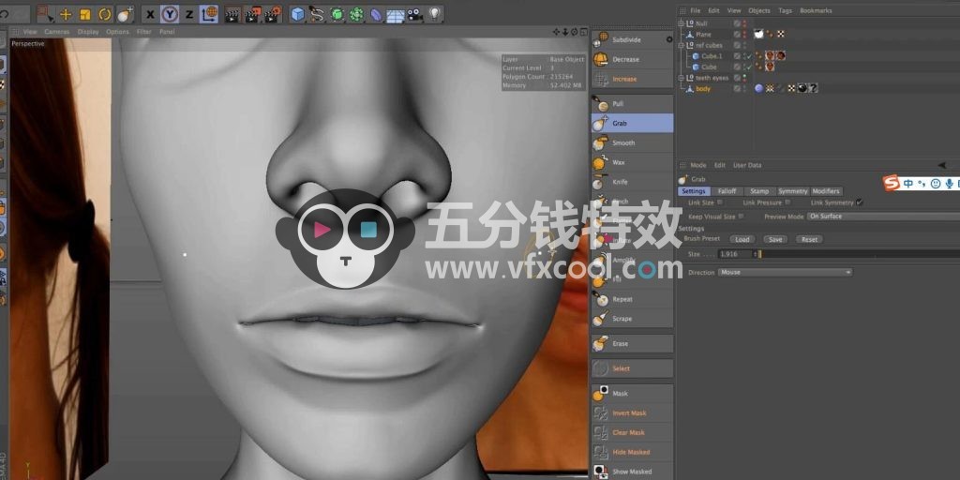
Task: Open the Preview Mode dropdown
Action: click(881, 217)
